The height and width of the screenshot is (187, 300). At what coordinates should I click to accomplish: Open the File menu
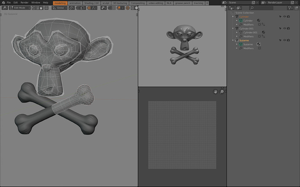(x=9, y=3)
